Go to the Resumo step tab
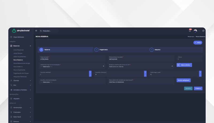The height and width of the screenshot is (123, 214). point(156,50)
